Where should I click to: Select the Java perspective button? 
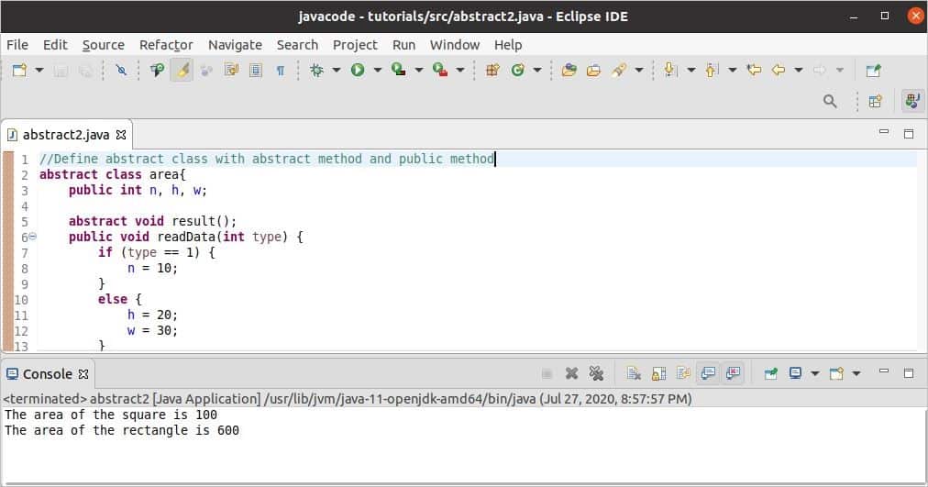912,101
